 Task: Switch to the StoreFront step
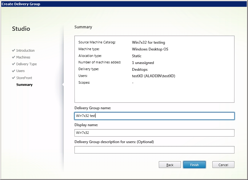pyautogui.click(x=24, y=78)
